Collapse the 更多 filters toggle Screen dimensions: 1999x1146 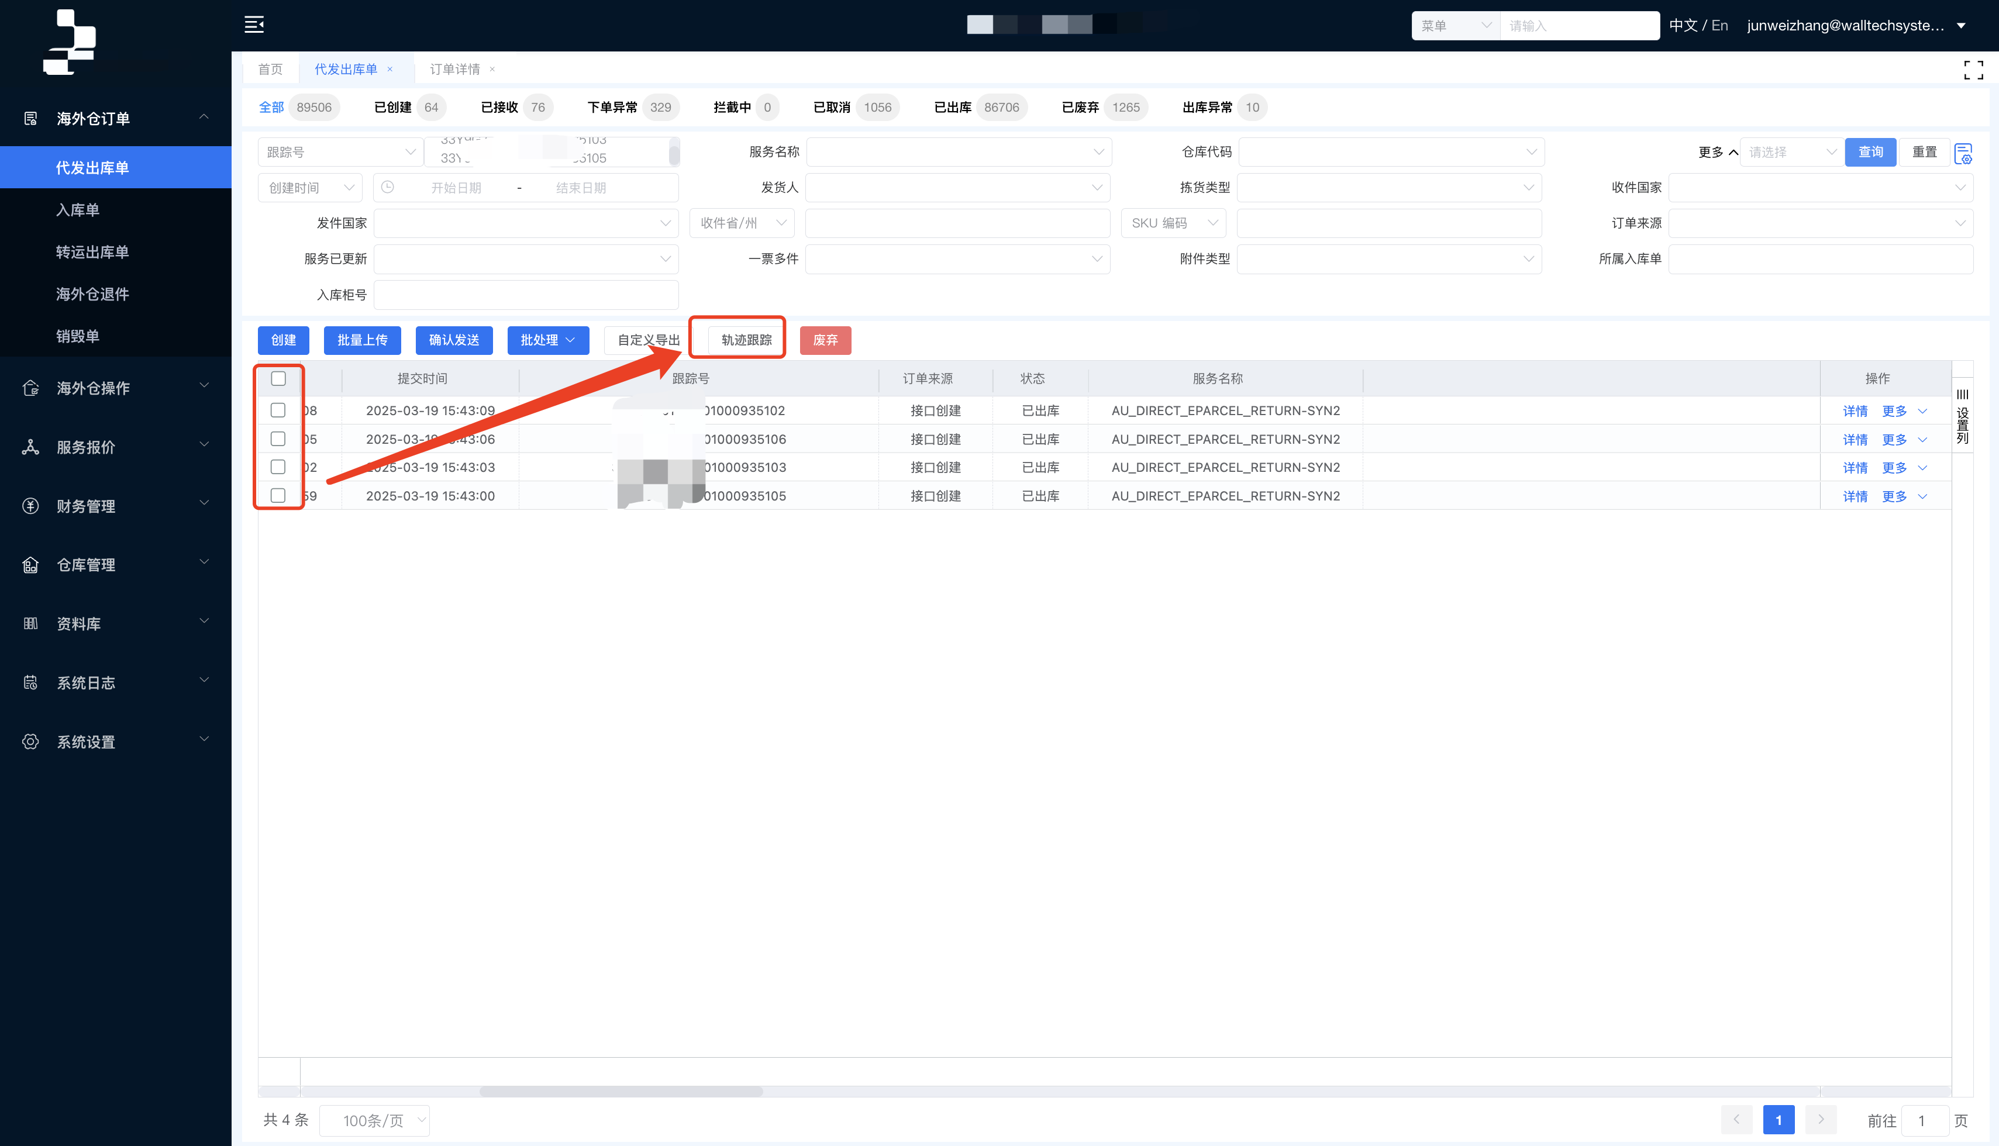[x=1718, y=152]
